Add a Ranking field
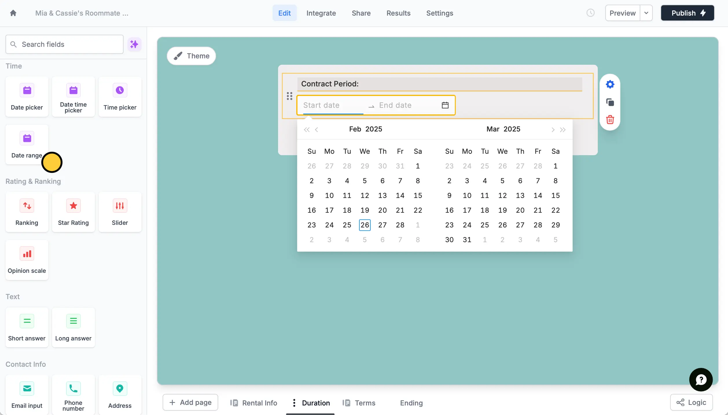The width and height of the screenshot is (728, 415). [x=27, y=212]
